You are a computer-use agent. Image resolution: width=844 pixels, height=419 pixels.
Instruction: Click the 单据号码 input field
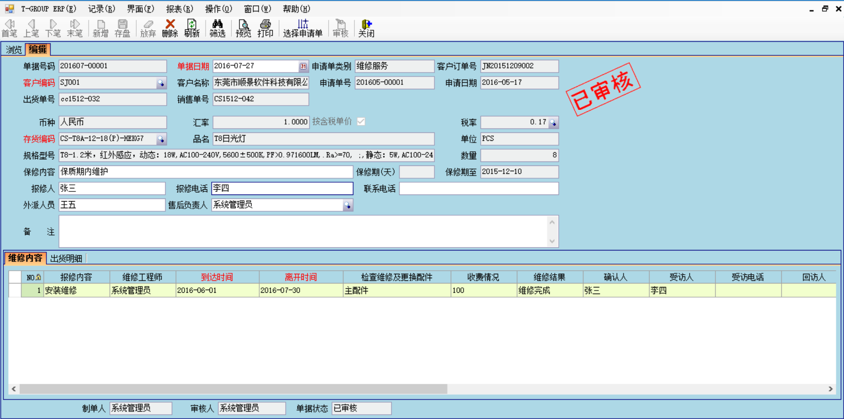pos(112,66)
